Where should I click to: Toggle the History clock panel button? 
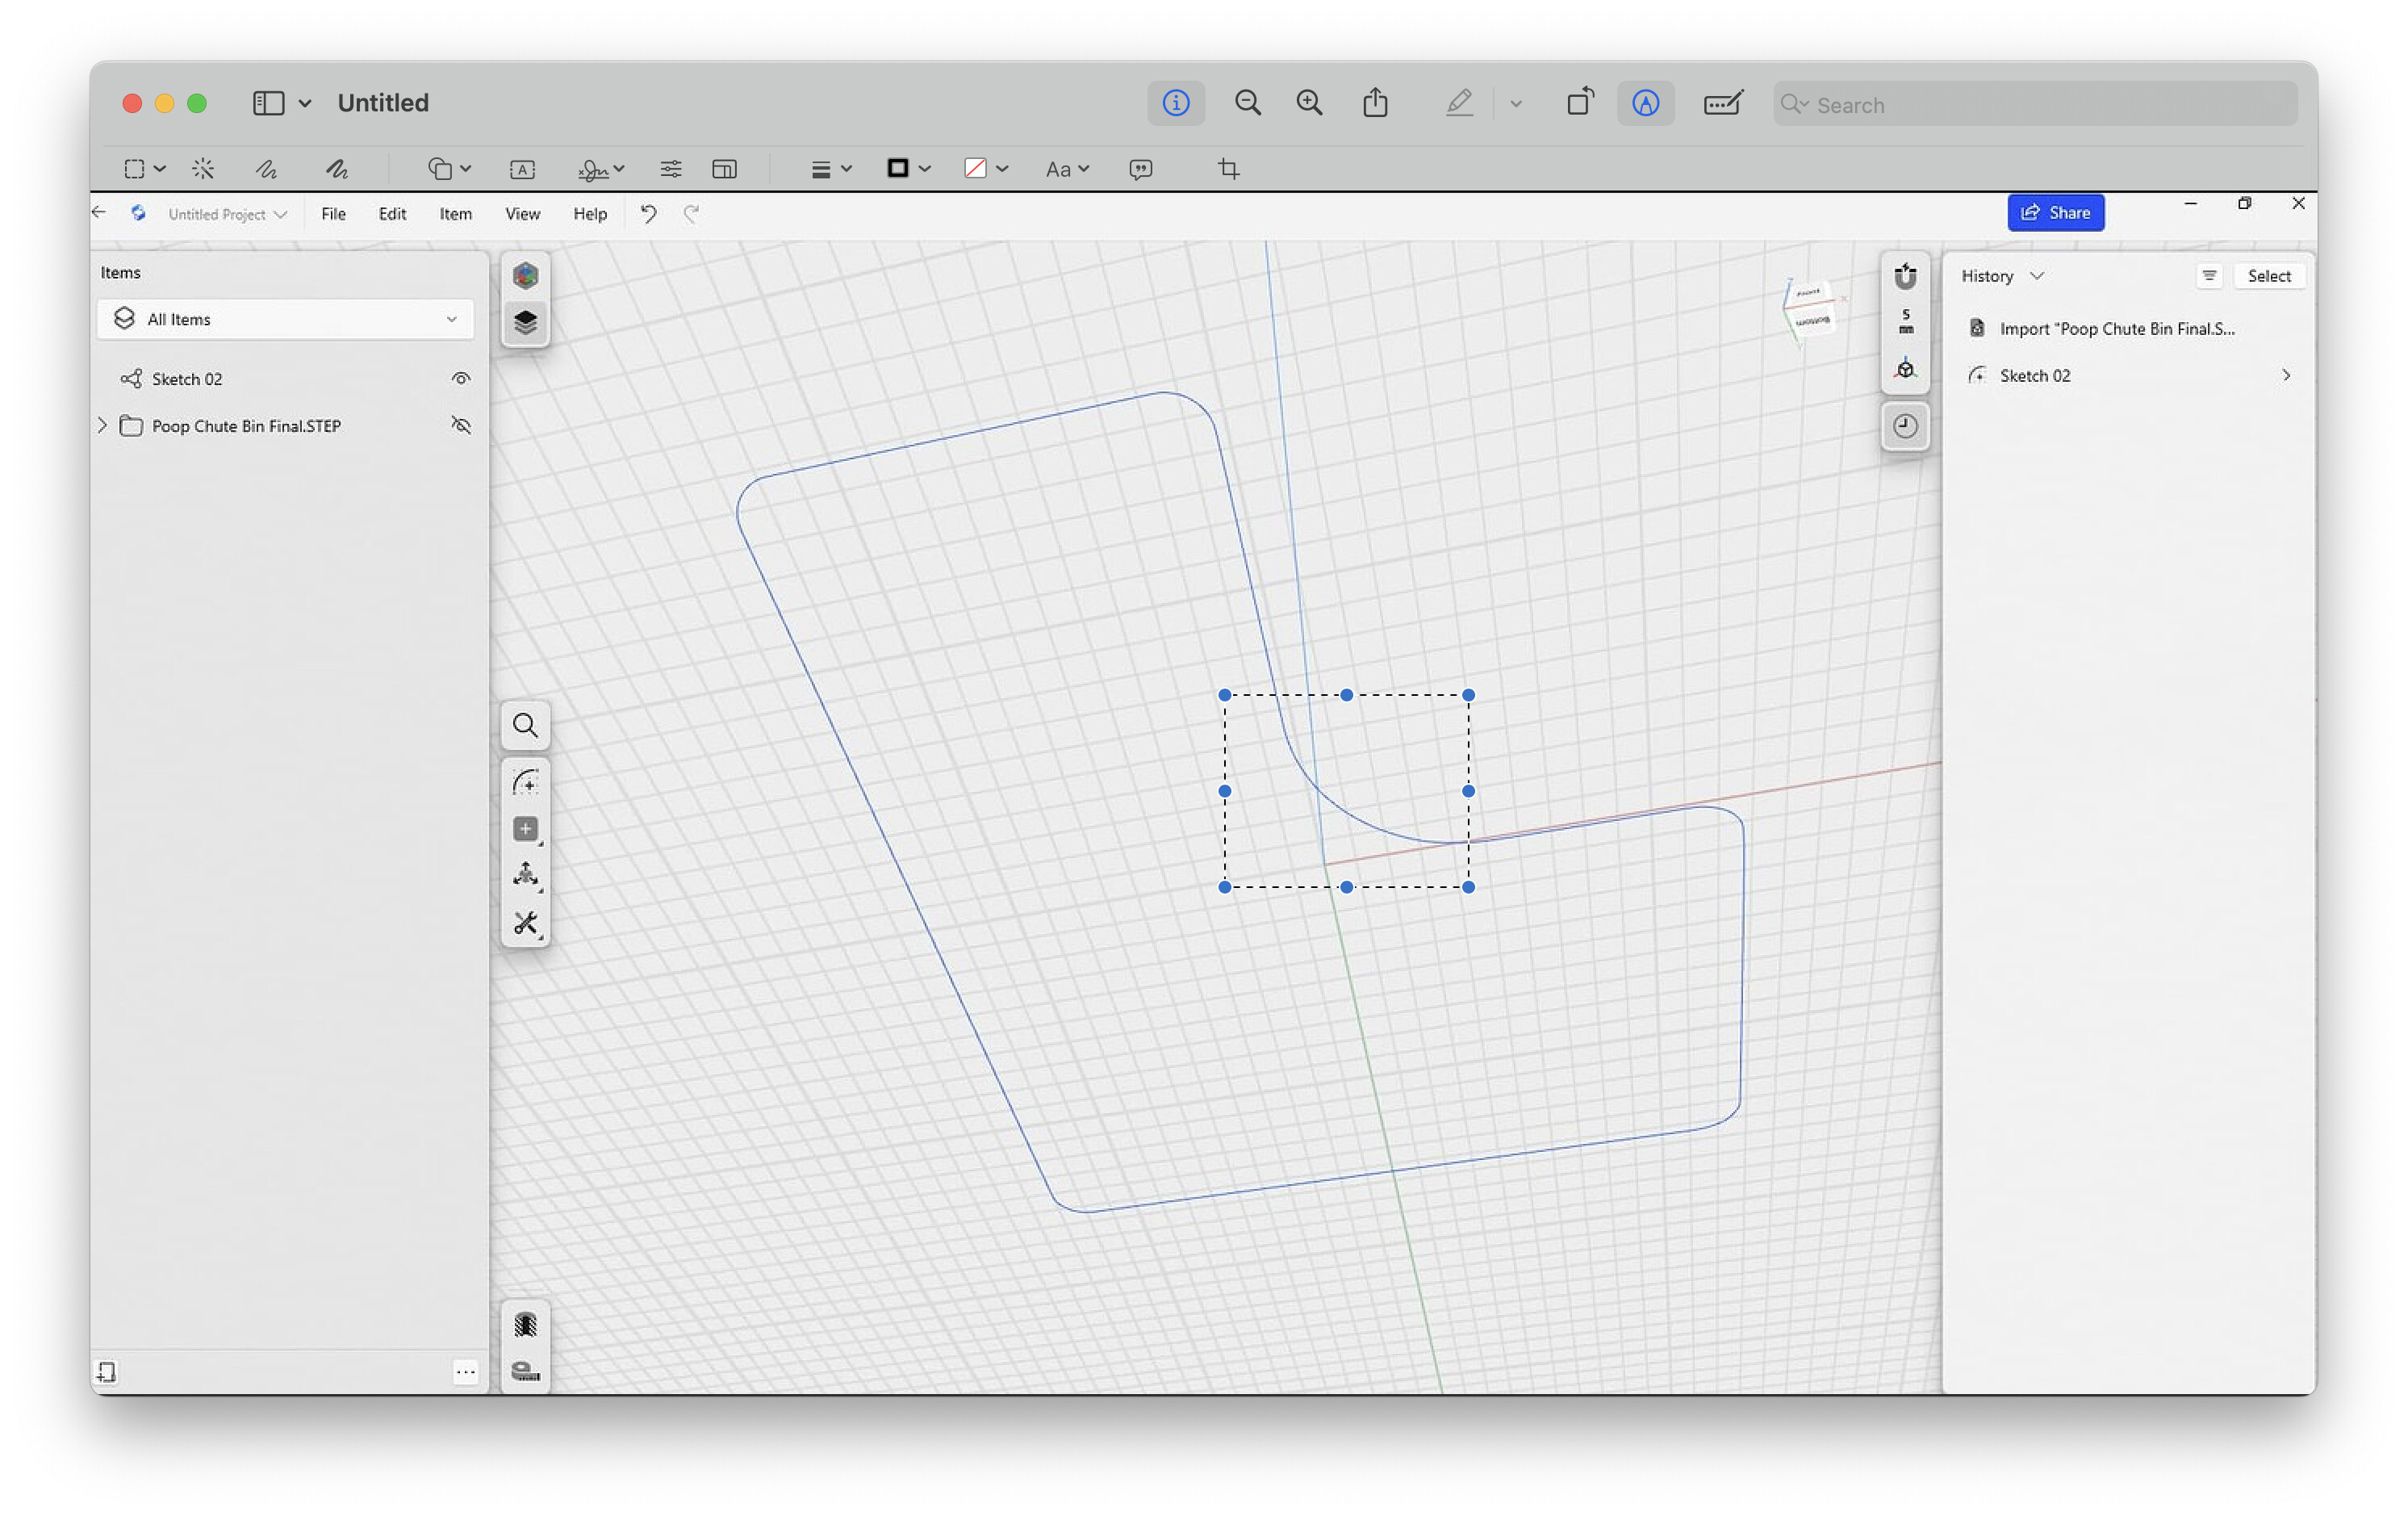pos(1905,426)
